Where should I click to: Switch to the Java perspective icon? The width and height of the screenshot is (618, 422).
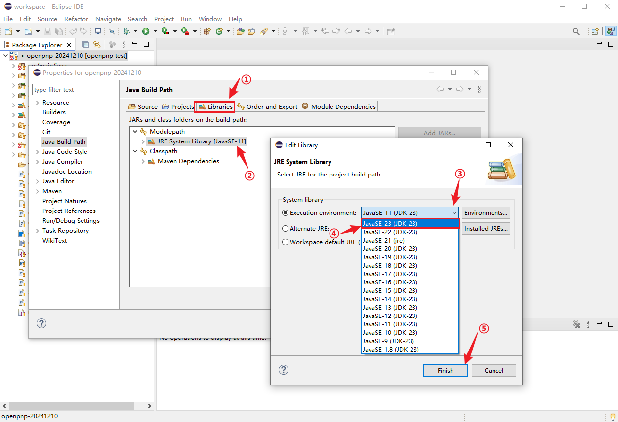pos(611,31)
